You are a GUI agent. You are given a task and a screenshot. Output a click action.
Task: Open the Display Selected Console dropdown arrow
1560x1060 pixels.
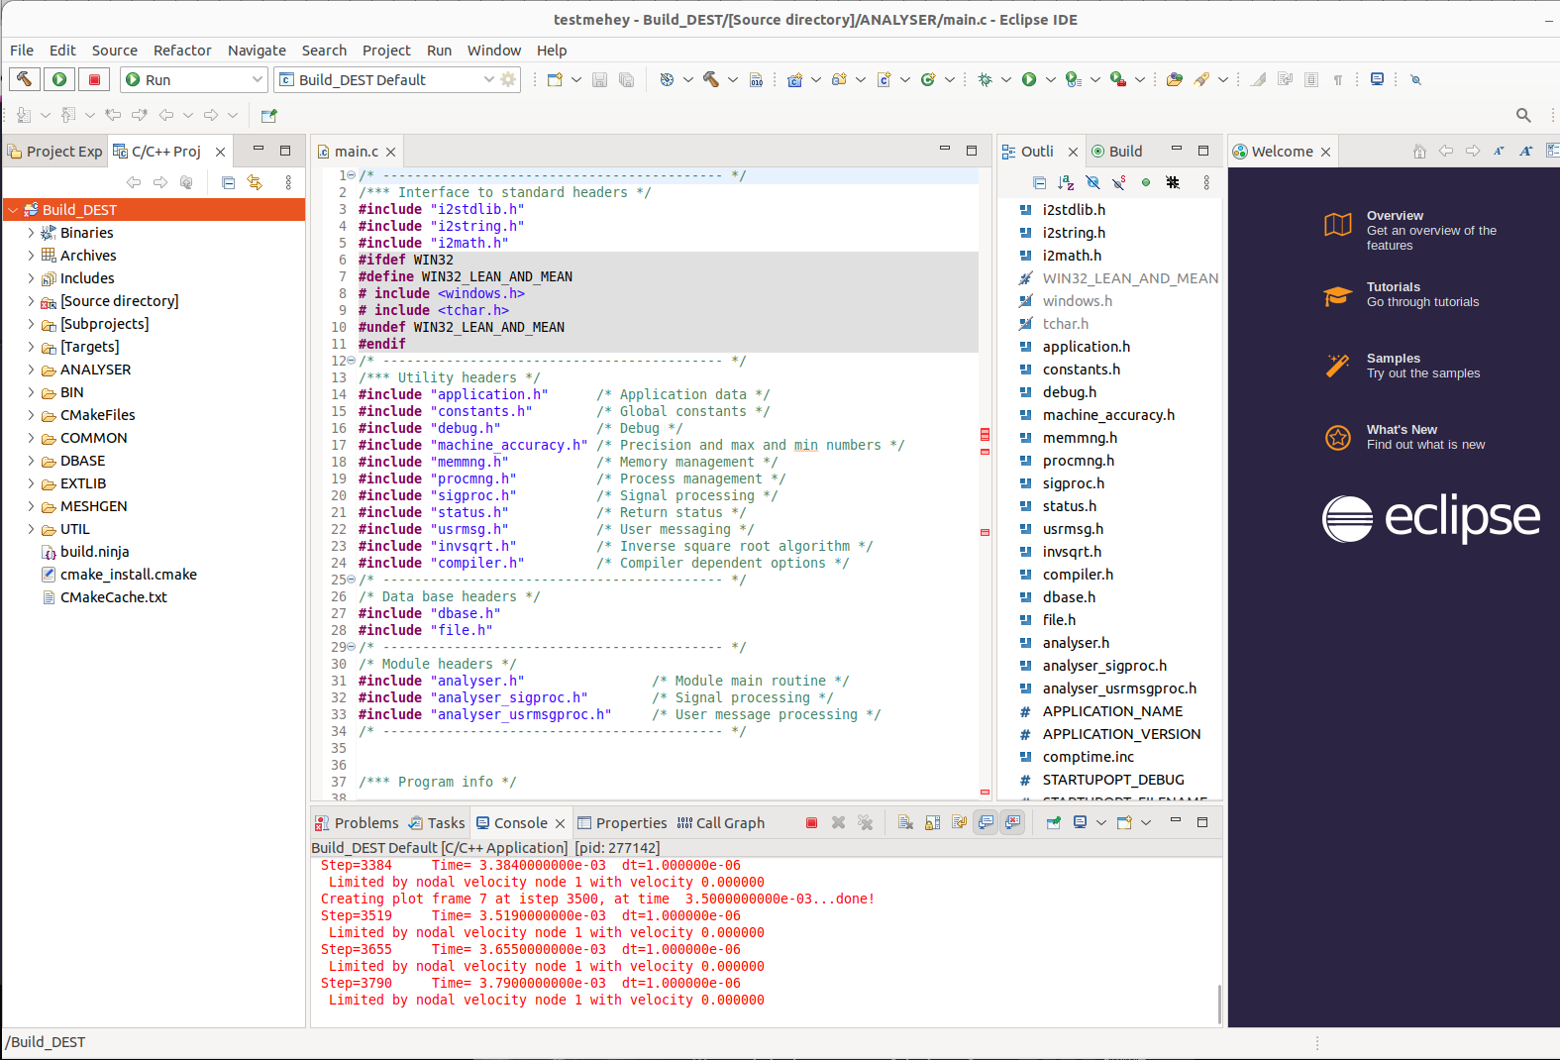pos(1101,822)
